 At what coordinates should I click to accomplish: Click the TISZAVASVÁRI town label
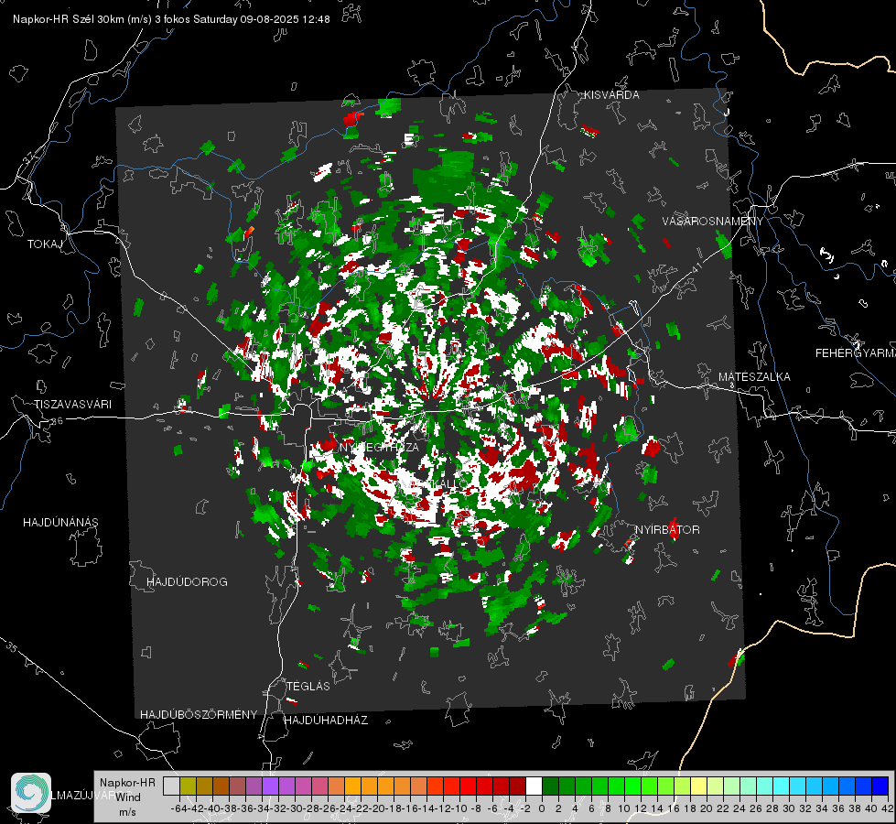click(x=72, y=405)
